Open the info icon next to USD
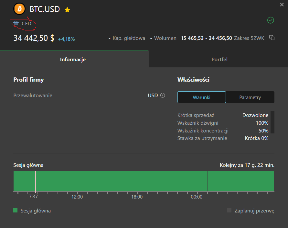The image size is (288, 228). (163, 95)
